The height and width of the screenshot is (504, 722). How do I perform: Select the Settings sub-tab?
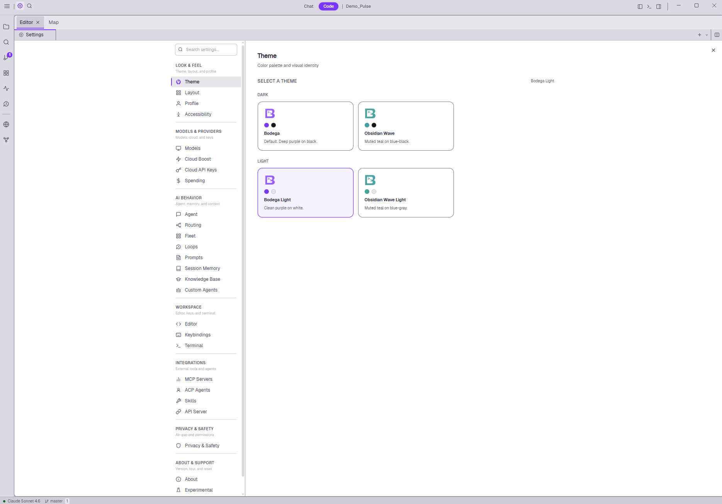pyautogui.click(x=35, y=35)
